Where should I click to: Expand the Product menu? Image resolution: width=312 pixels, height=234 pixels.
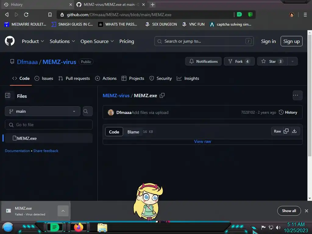pyautogui.click(x=33, y=41)
